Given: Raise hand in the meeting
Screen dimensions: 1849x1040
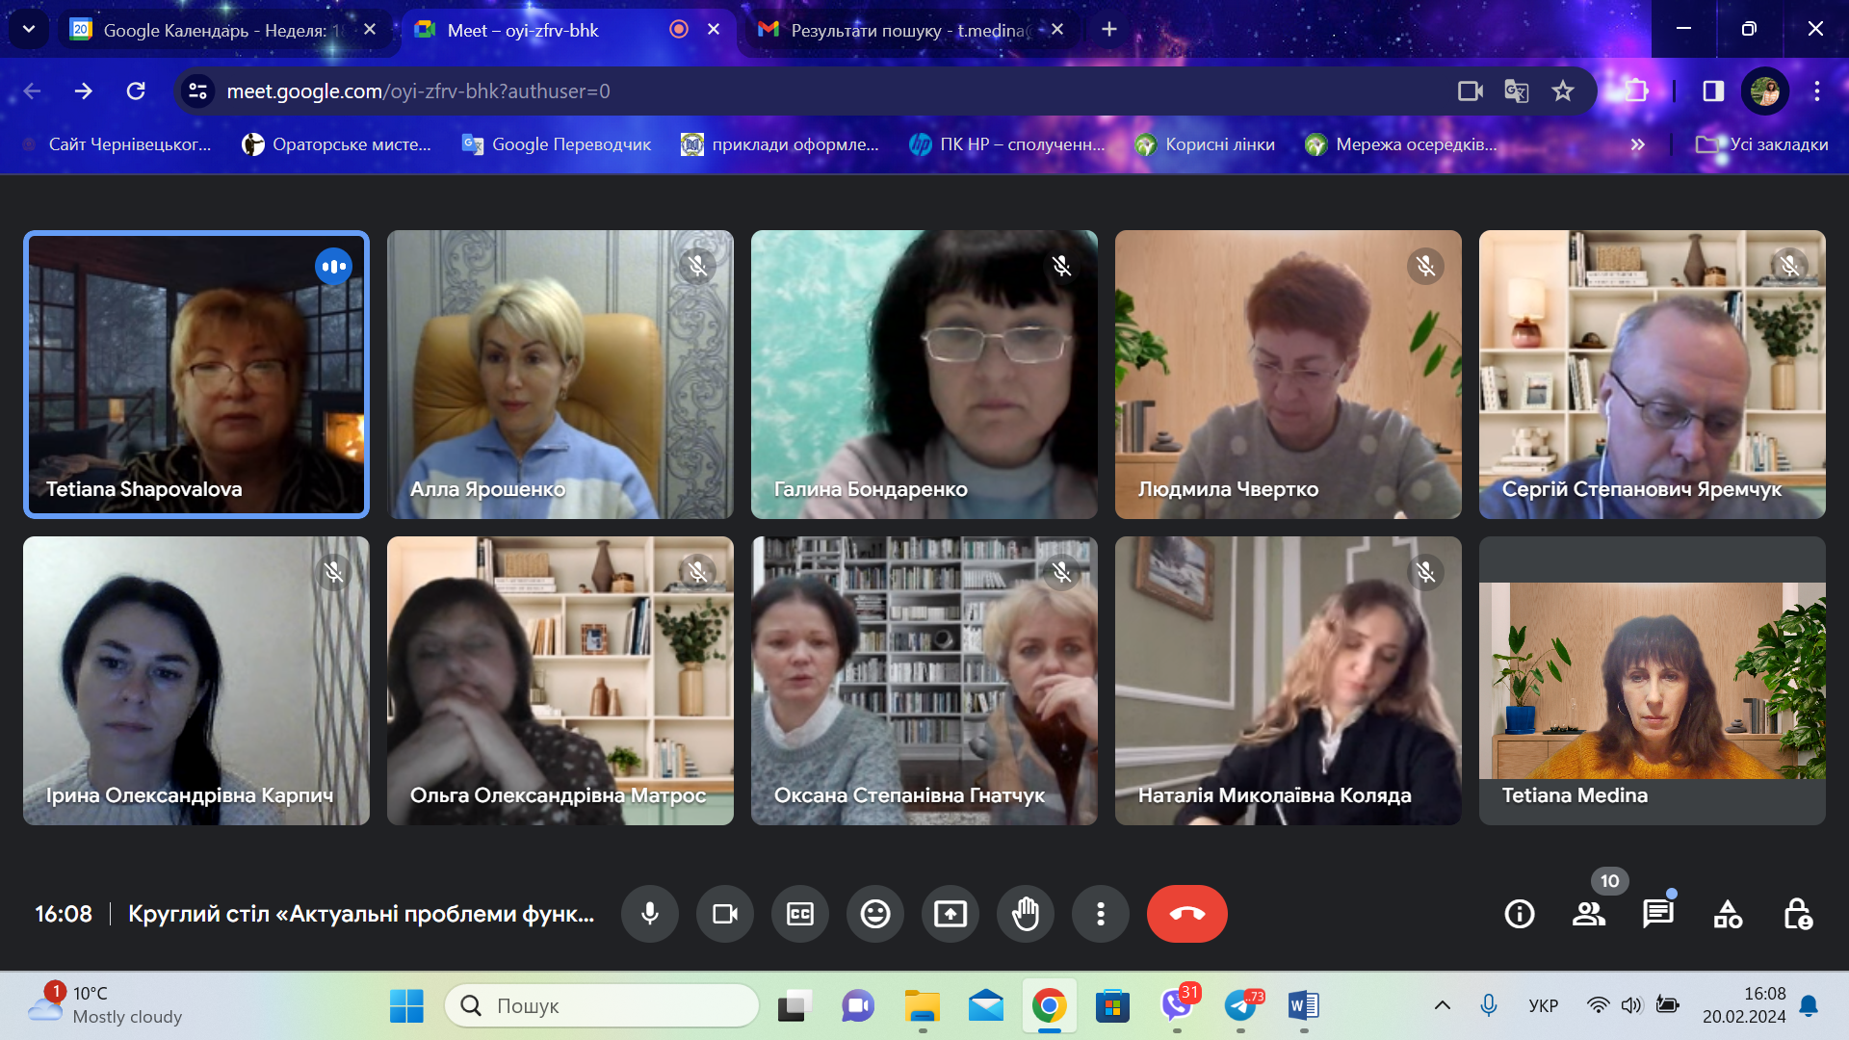Looking at the screenshot, I should click(1026, 913).
